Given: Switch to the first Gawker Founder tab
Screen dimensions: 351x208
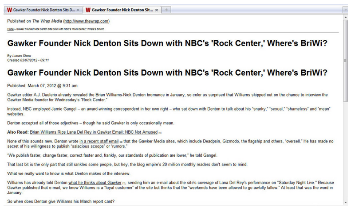Looking at the screenshot, I should (x=43, y=10).
